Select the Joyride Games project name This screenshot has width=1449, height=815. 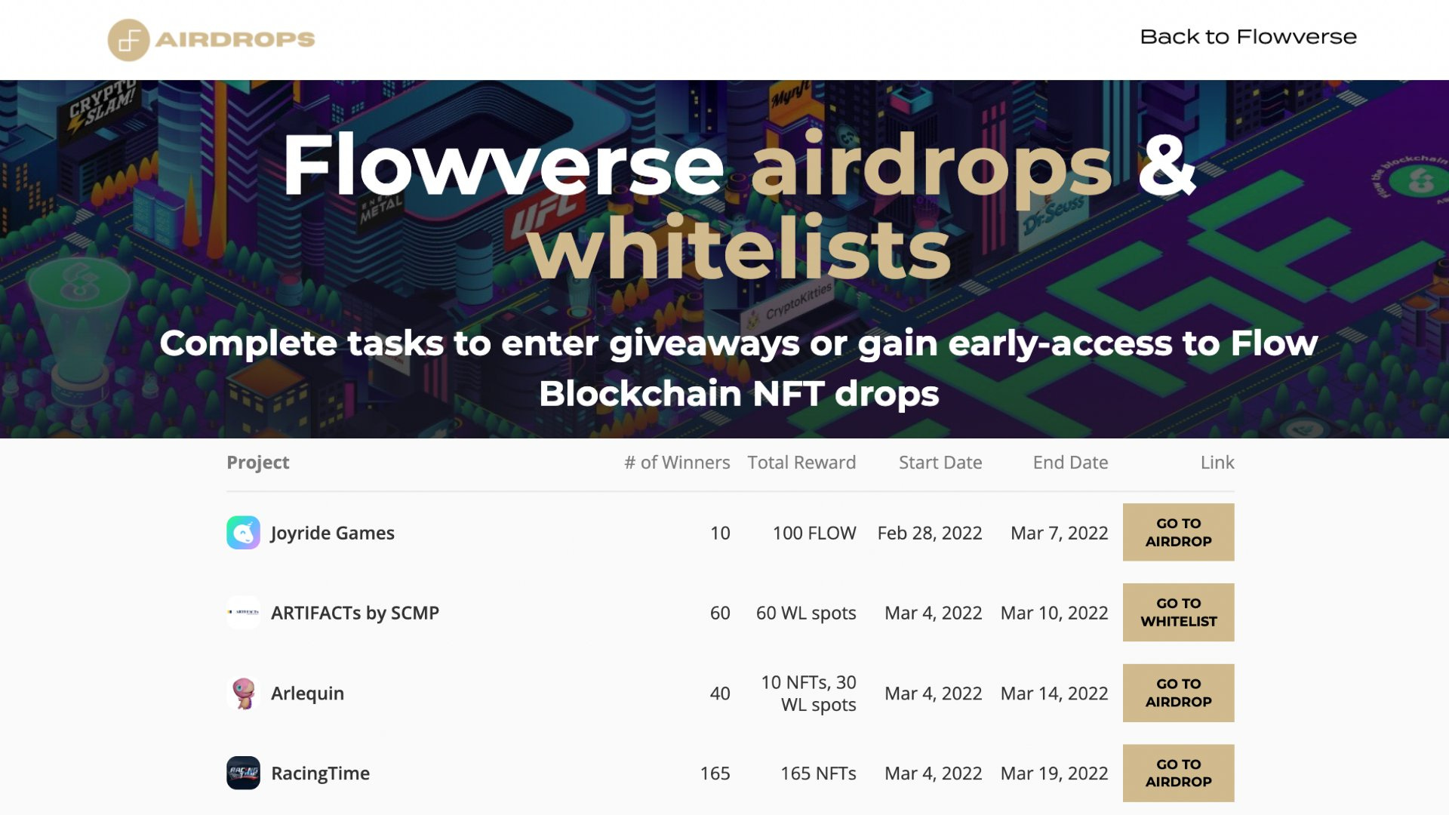(x=333, y=533)
